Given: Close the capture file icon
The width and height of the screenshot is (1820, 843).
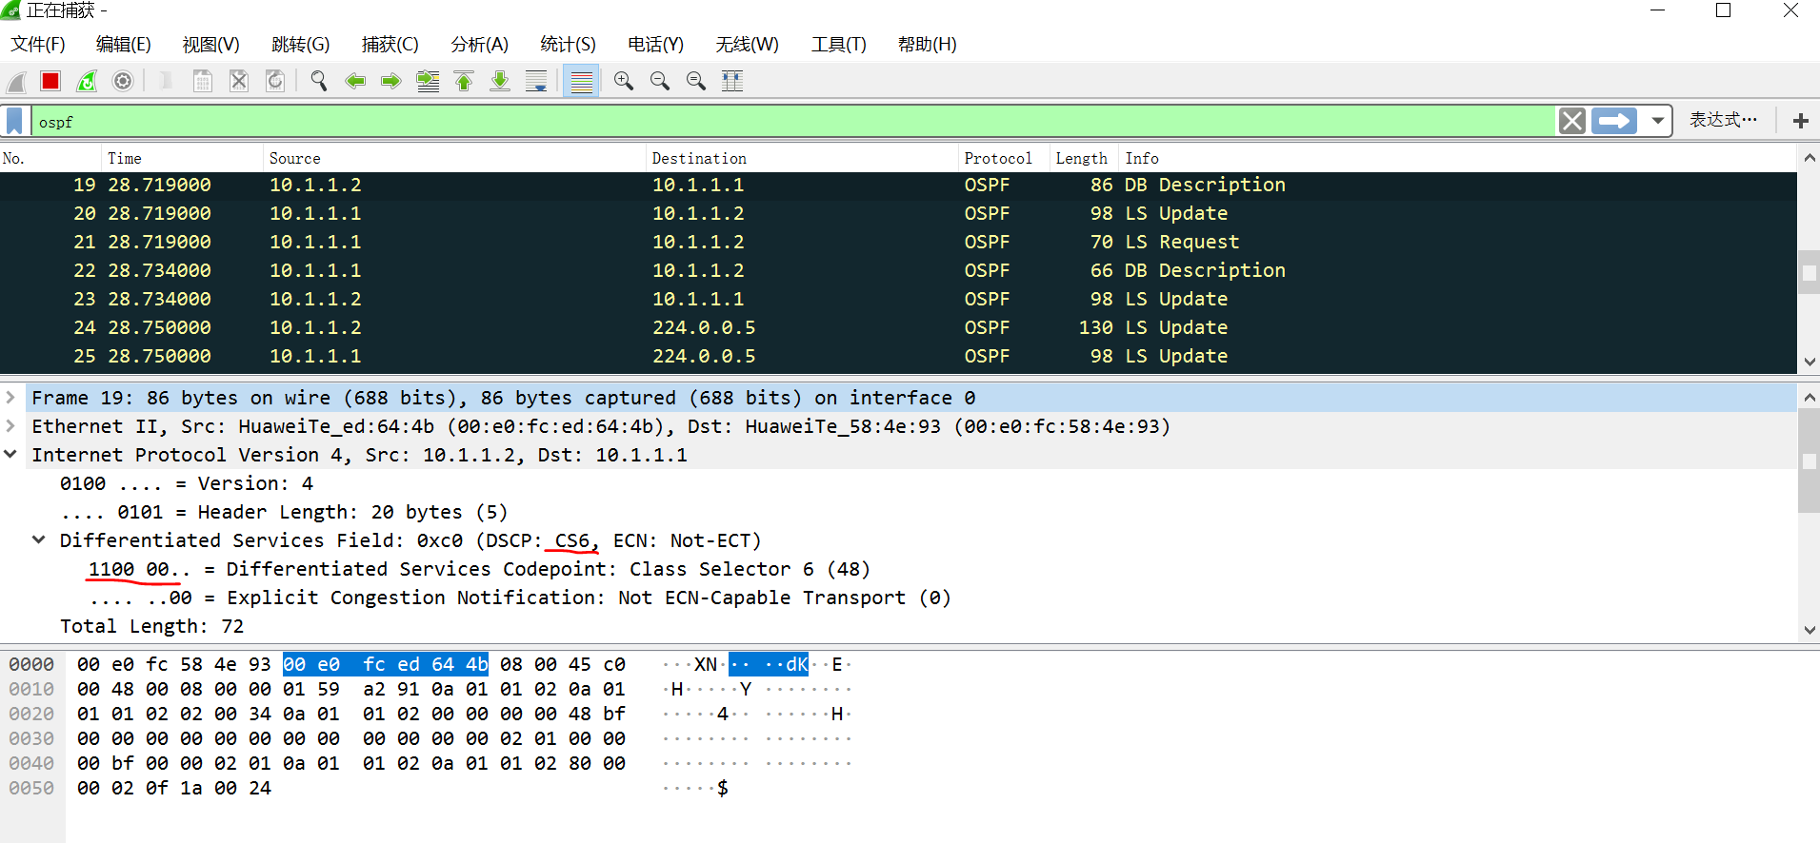Looking at the screenshot, I should (x=239, y=82).
